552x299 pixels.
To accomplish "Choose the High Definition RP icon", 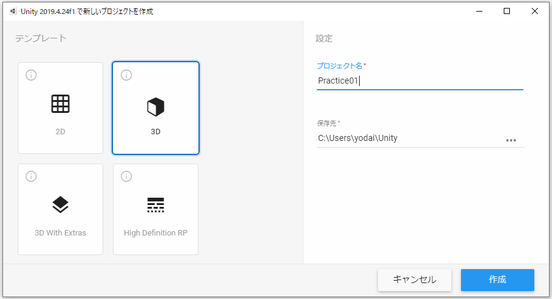I will [156, 205].
